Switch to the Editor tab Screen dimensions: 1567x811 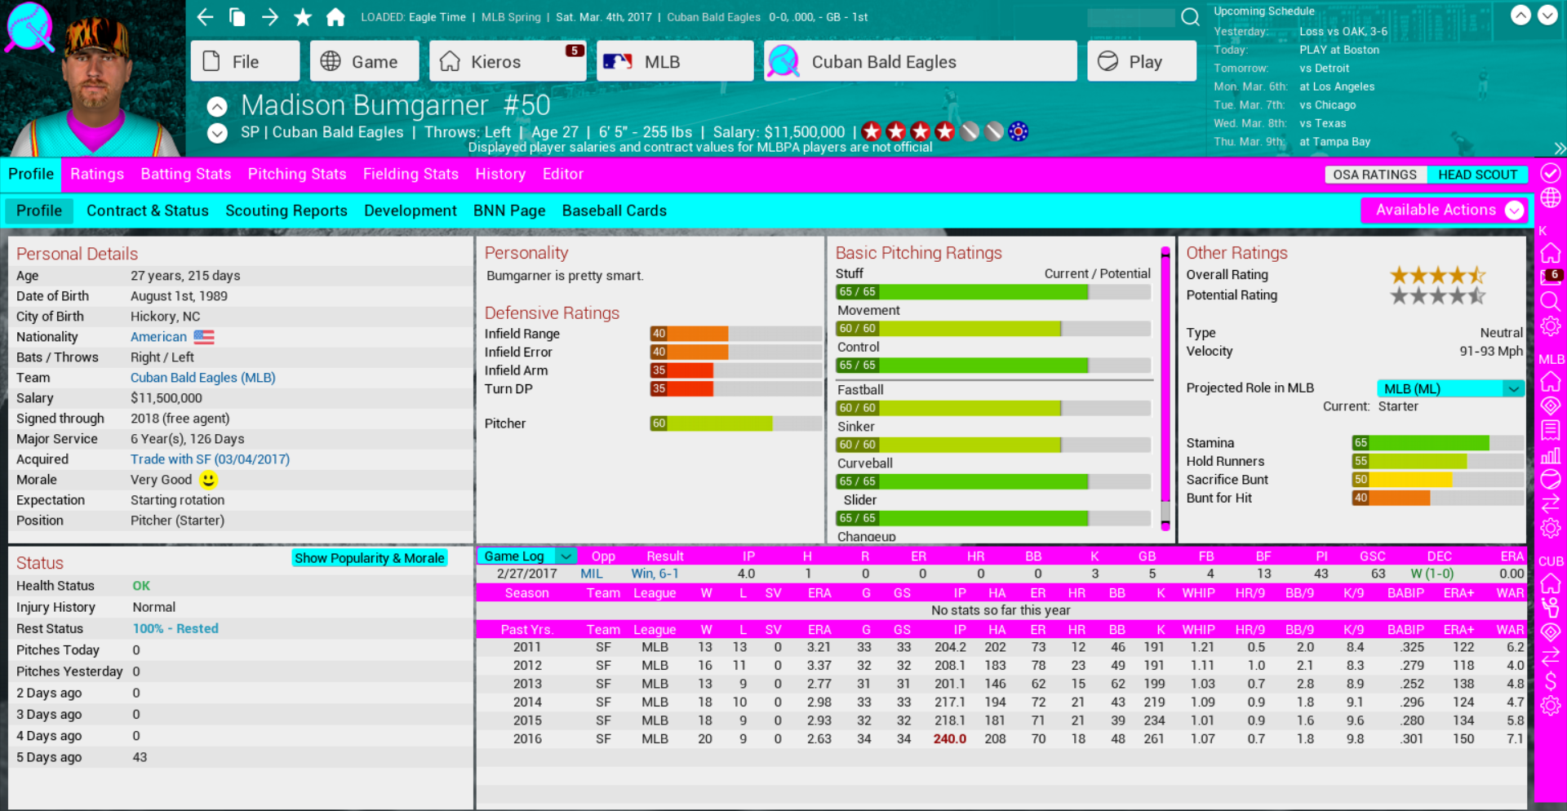(x=563, y=174)
